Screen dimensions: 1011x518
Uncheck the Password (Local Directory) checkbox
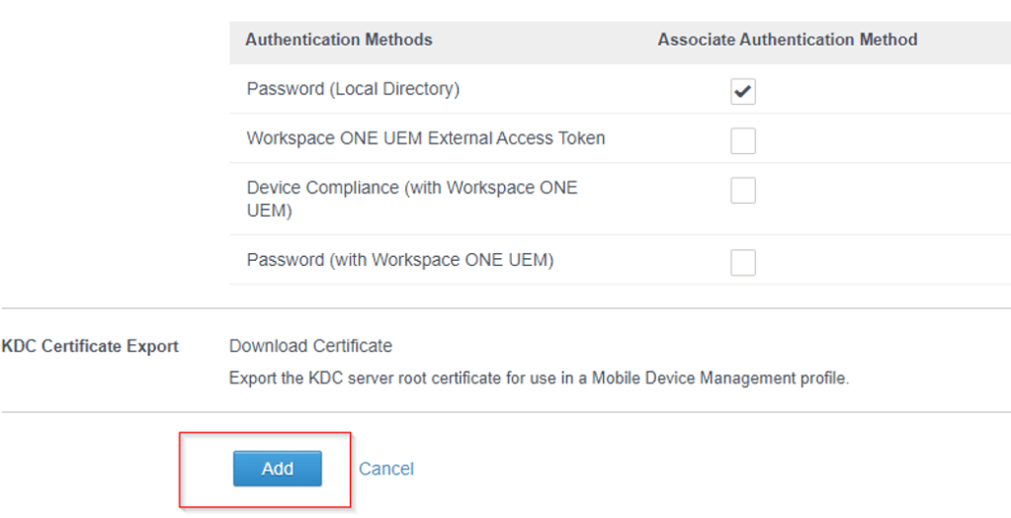[x=743, y=92]
